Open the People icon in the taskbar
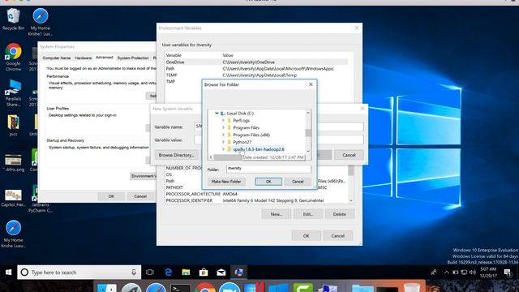Image resolution: width=519 pixels, height=292 pixels. tap(434, 273)
